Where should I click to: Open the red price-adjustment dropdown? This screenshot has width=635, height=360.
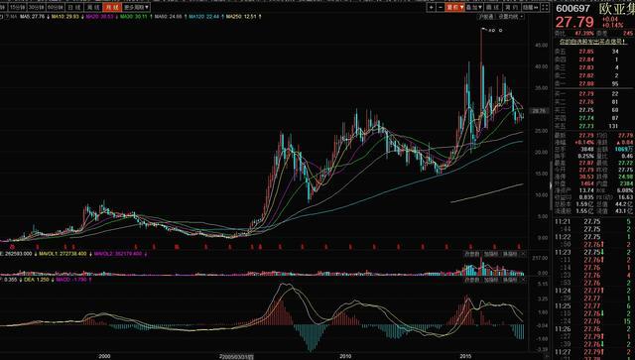tap(454, 7)
